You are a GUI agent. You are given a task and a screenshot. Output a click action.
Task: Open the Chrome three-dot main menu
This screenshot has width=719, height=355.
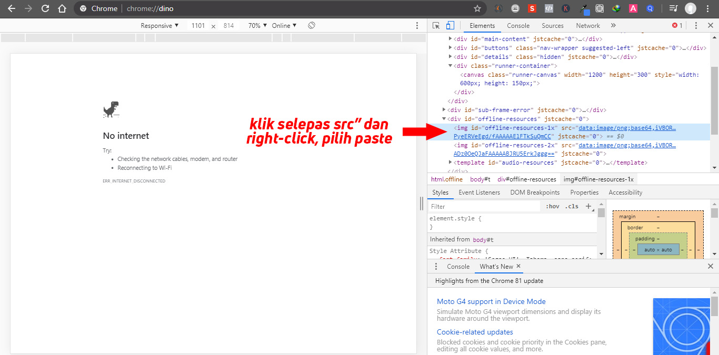point(708,8)
